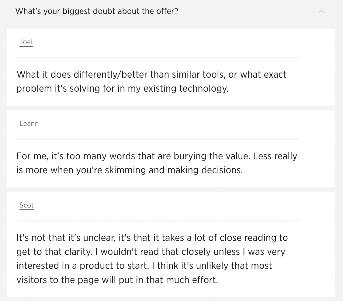Click the gray gap between Leann and Scot cards

[x=171, y=189]
